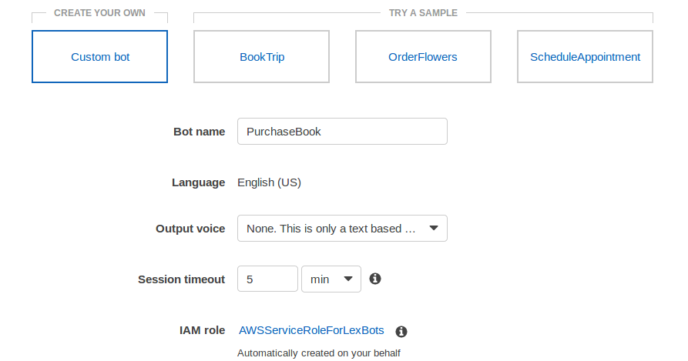Choose the BookTrip sample bot
688x361 pixels.
(x=261, y=56)
